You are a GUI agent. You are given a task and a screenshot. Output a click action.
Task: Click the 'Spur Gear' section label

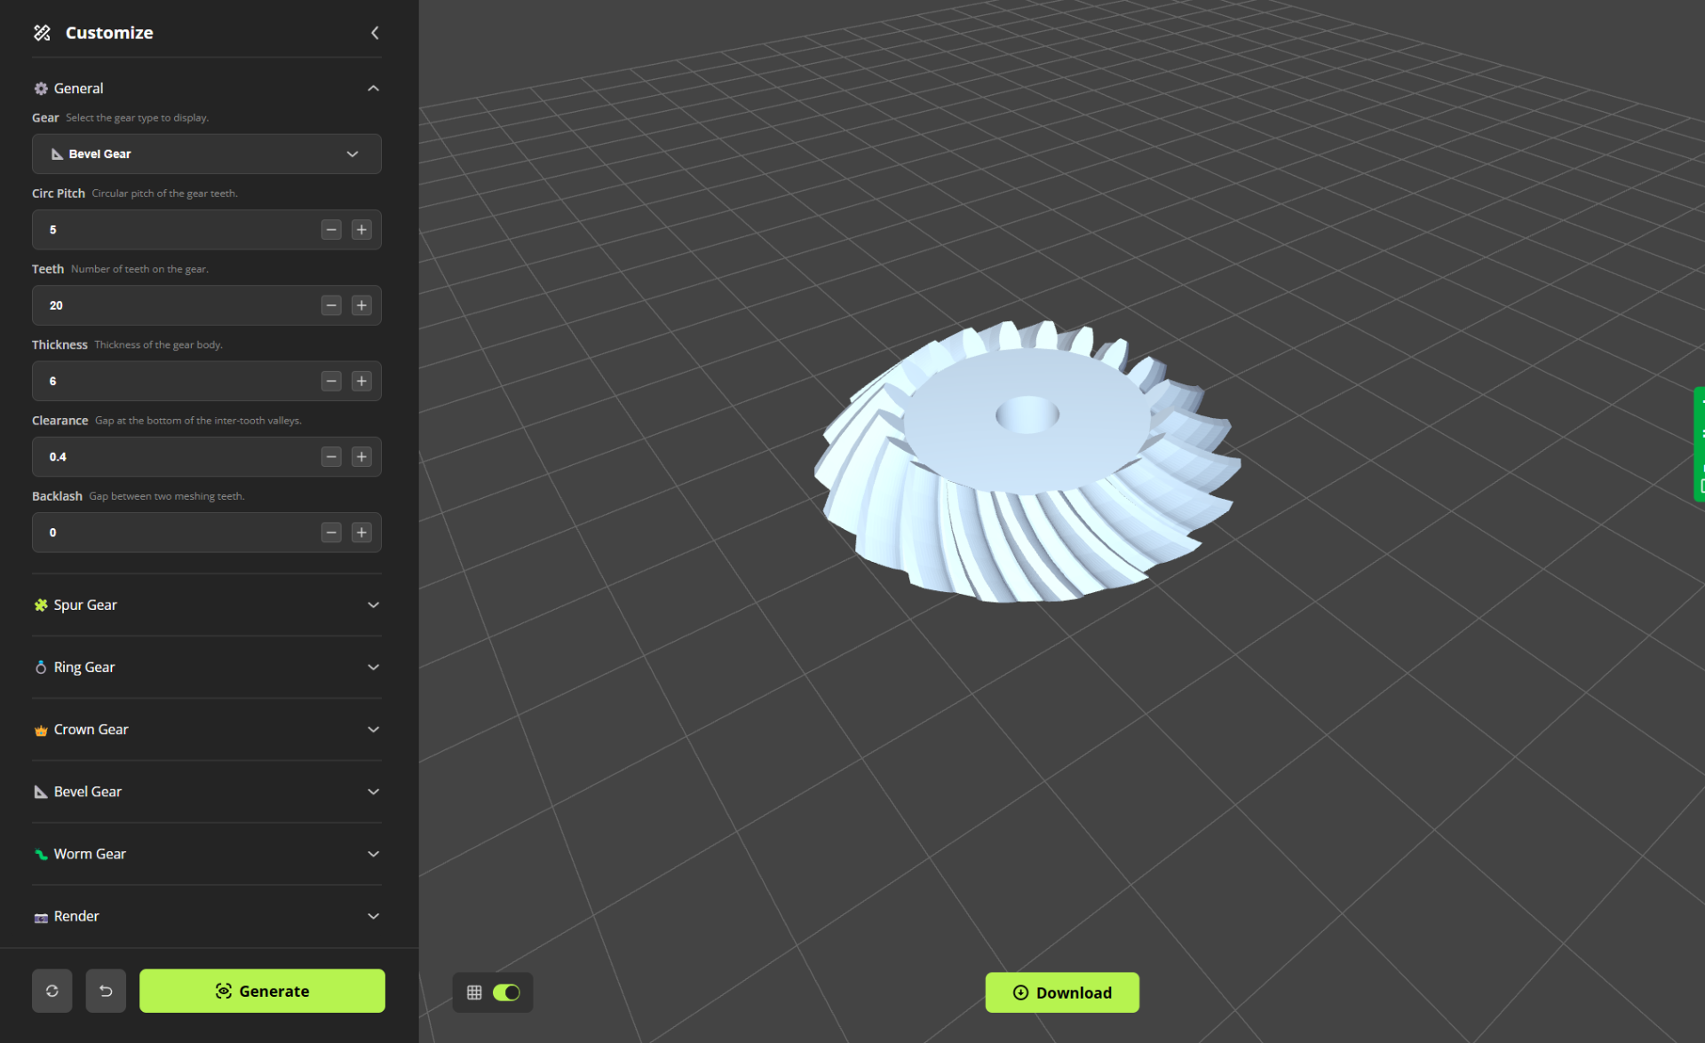coord(85,605)
